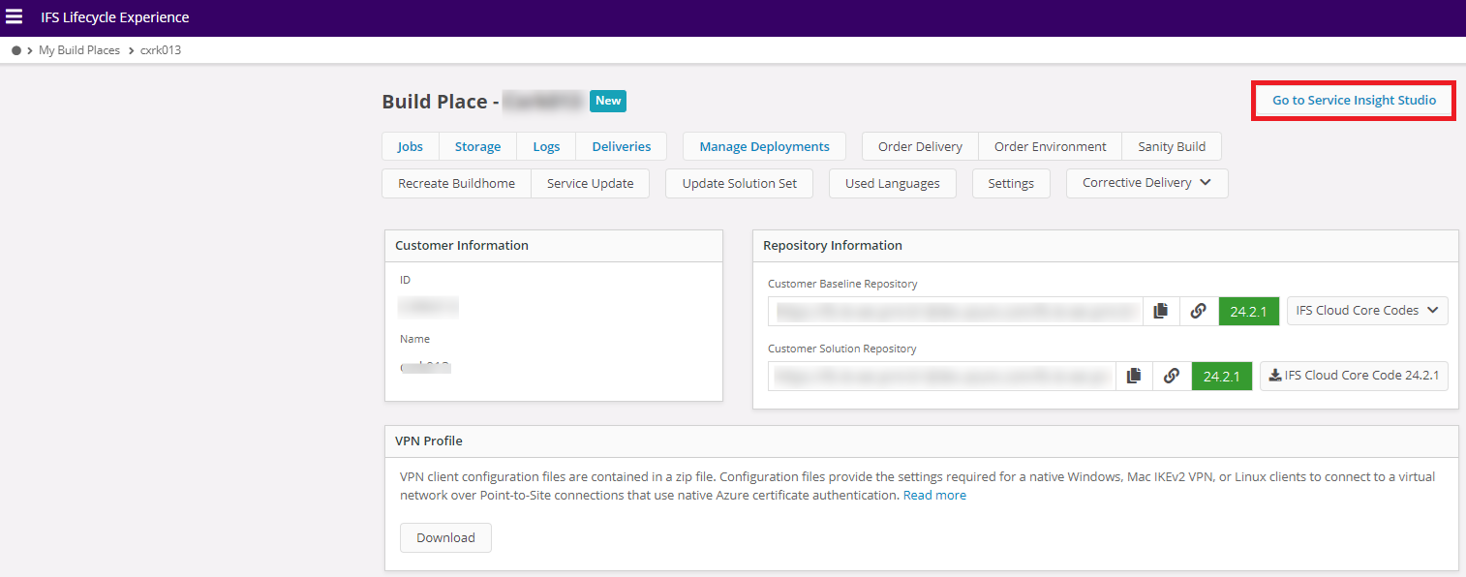
Task: Click Update Solution Set
Action: click(x=740, y=183)
